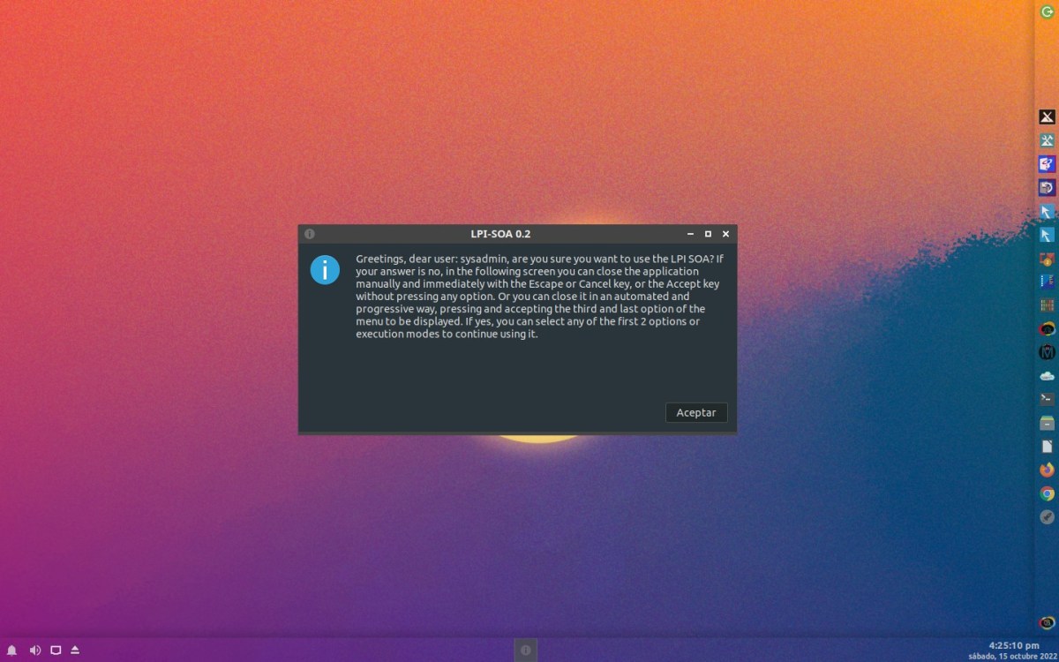Click the blue info icon in dialog
This screenshot has width=1059, height=662.
pyautogui.click(x=325, y=269)
